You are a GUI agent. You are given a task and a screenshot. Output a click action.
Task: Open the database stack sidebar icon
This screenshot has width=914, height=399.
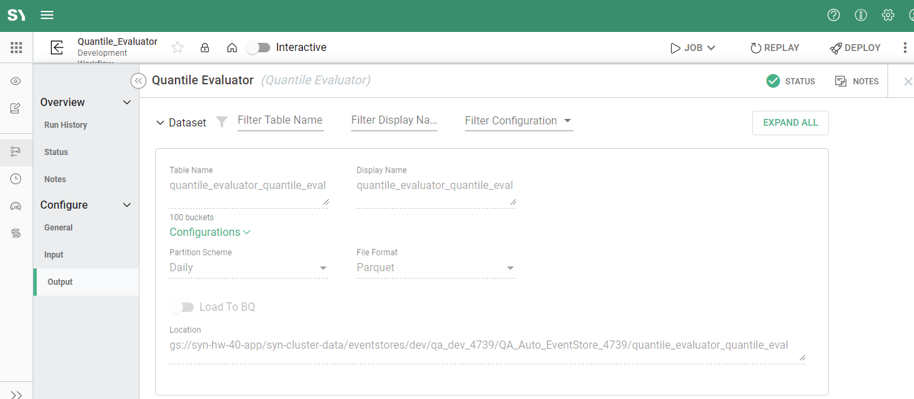click(16, 233)
